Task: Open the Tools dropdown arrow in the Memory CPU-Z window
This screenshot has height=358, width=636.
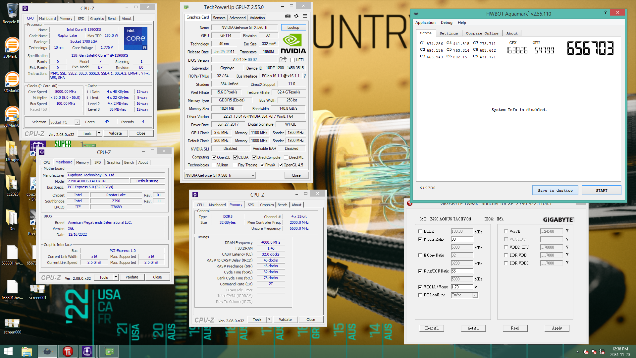Action: coord(269,320)
